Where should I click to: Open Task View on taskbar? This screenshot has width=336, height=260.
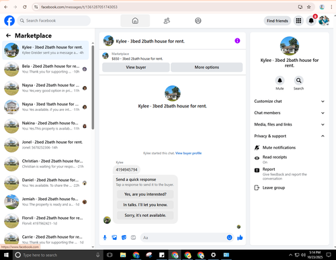pyautogui.click(x=110, y=255)
